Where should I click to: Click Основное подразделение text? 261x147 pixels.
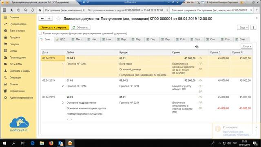(82, 102)
